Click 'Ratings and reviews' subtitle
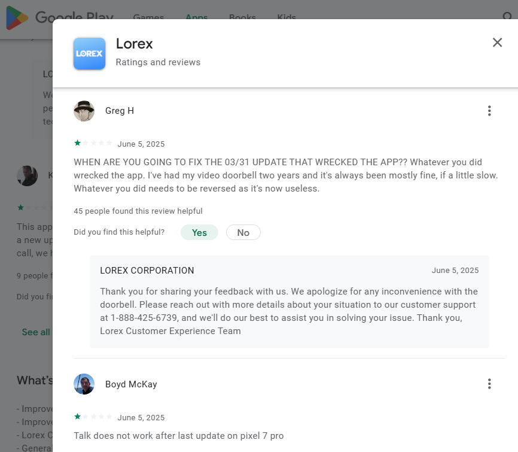This screenshot has height=452, width=518. pyautogui.click(x=158, y=62)
